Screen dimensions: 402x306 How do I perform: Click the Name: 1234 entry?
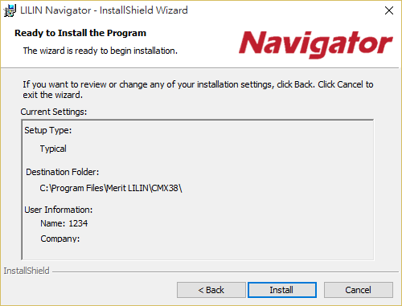tap(64, 223)
